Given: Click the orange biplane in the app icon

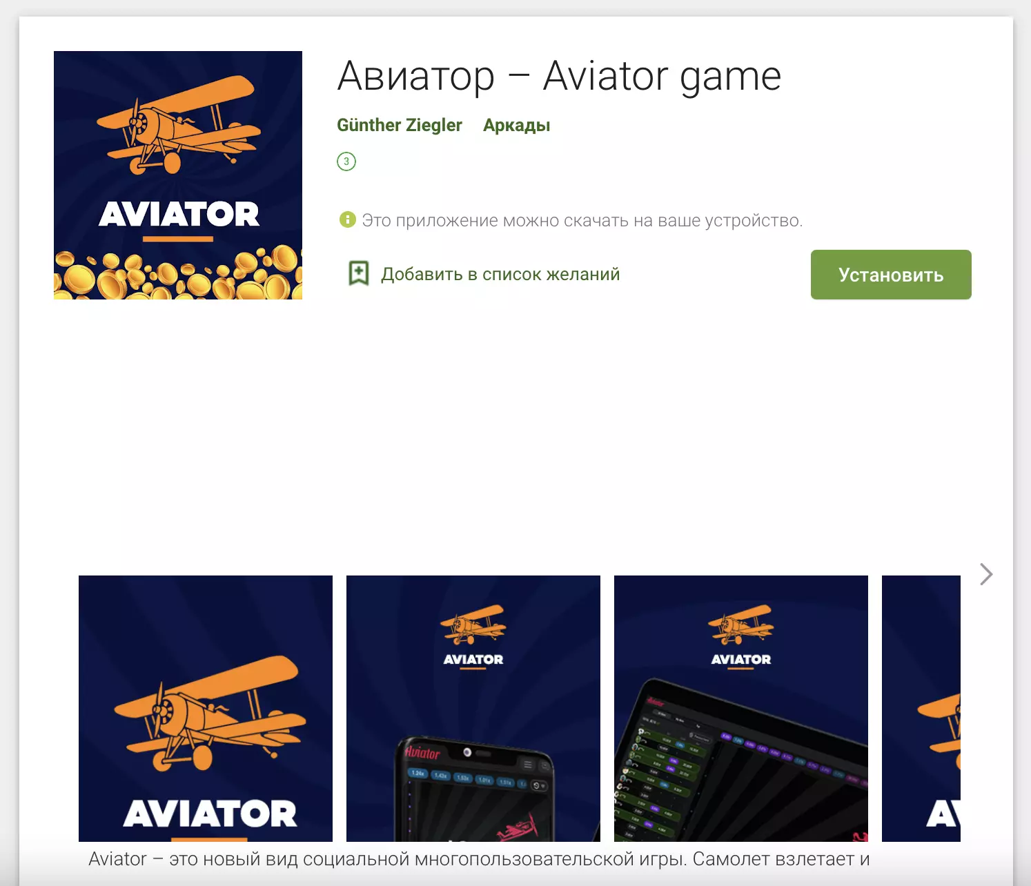Looking at the screenshot, I should click(179, 124).
